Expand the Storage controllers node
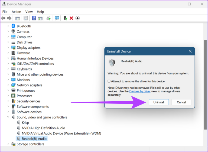The width and height of the screenshot is (208, 152). [8, 144]
